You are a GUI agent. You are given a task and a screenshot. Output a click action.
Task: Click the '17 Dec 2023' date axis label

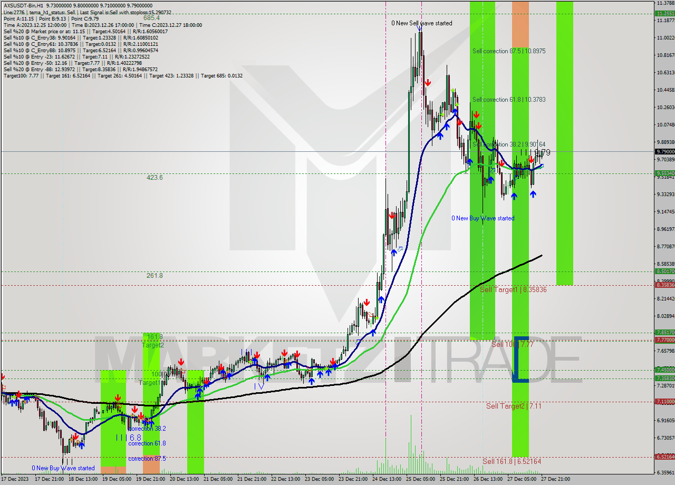(16, 480)
